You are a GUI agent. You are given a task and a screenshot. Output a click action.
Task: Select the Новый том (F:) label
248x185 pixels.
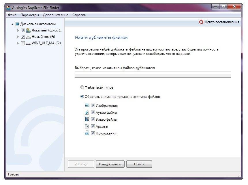click(x=43, y=37)
